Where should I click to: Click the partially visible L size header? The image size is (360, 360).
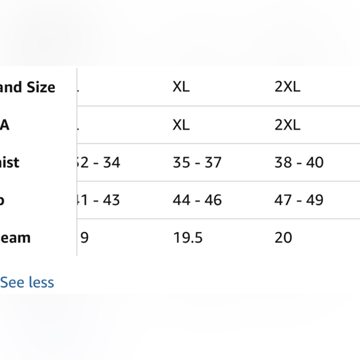[x=78, y=87]
